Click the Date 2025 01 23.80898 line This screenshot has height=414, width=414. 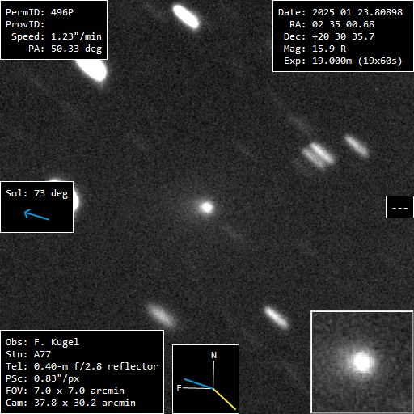point(340,12)
